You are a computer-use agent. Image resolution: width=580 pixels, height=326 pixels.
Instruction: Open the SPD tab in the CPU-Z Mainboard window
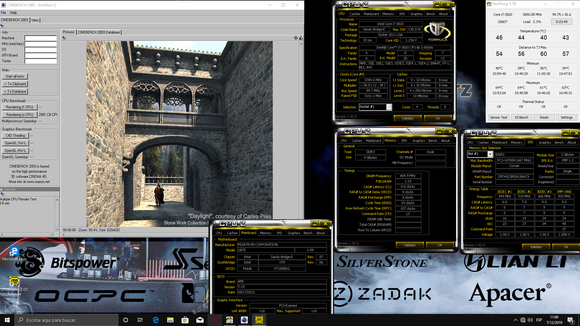point(279,233)
